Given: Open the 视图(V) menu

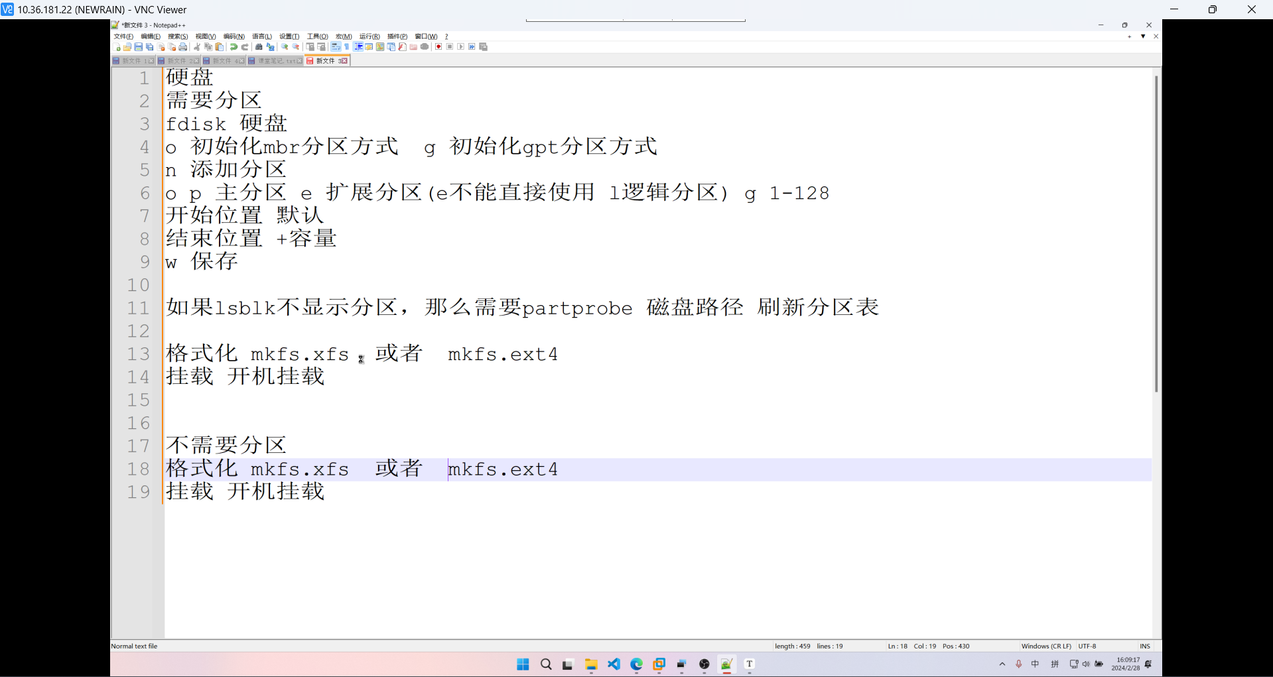Looking at the screenshot, I should [206, 36].
